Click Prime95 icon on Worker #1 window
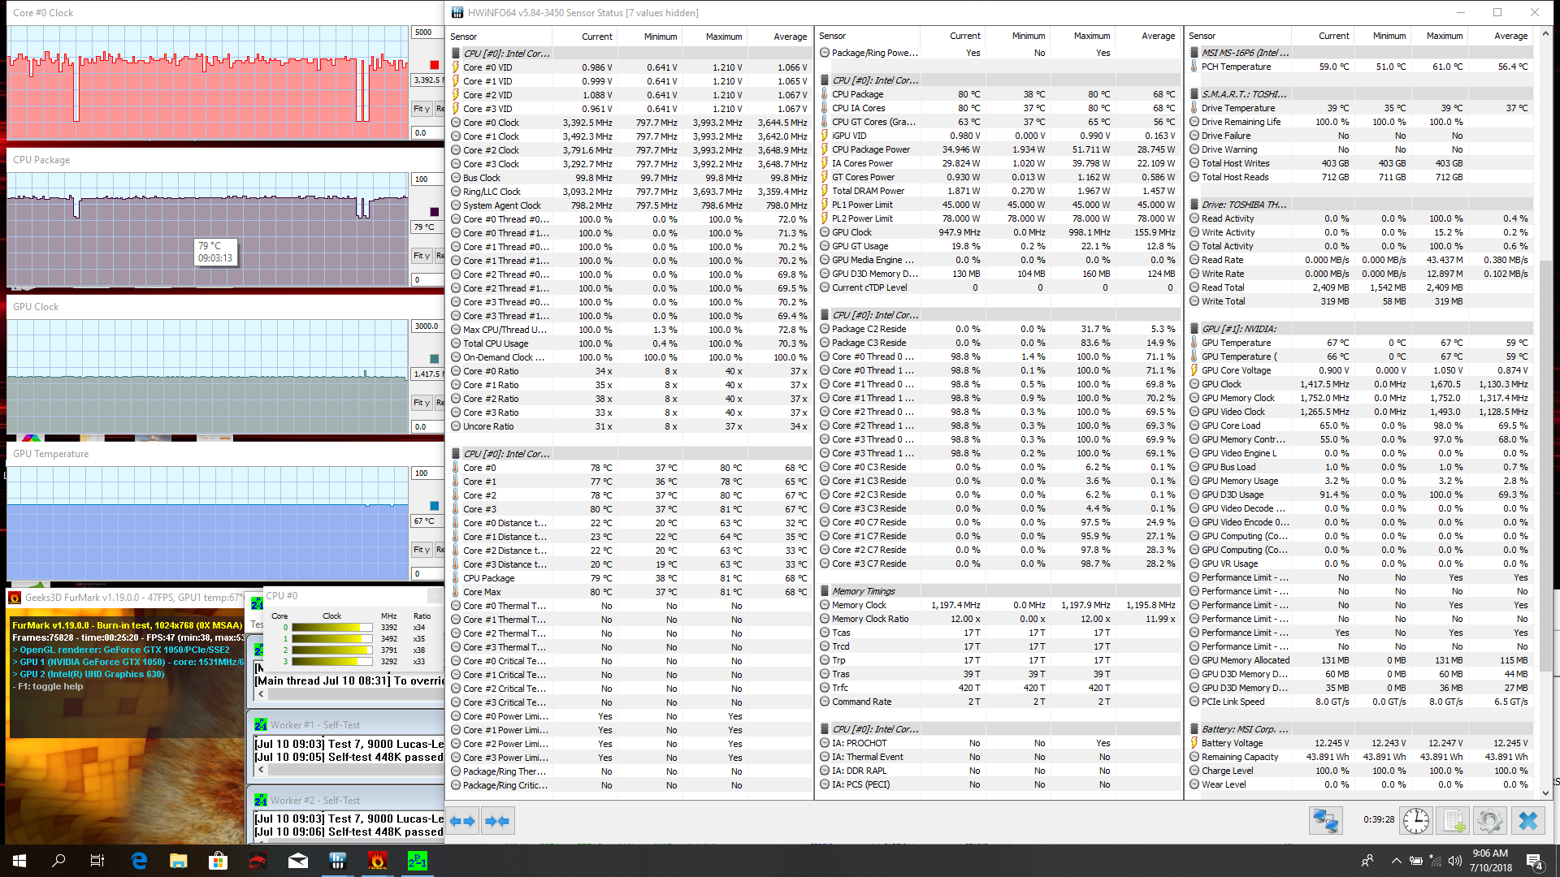This screenshot has width=1560, height=877. click(x=261, y=725)
